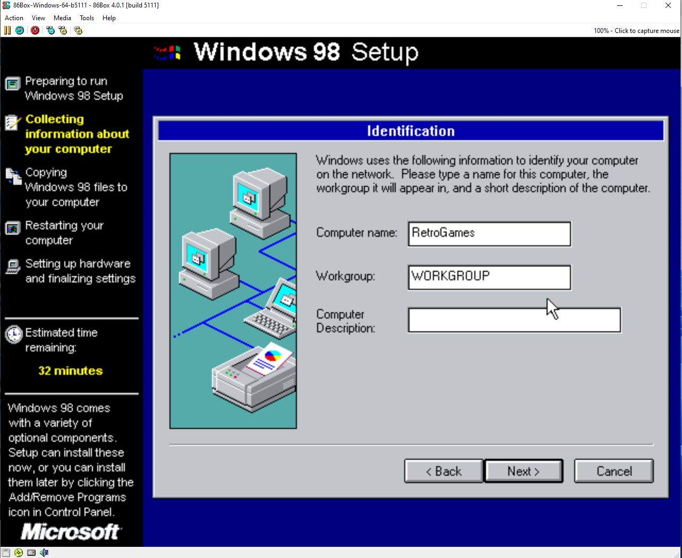Send Ctrl+Alt+Del via the keys-with-cyan-arrow icon
This screenshot has height=558, width=682.
(50, 30)
